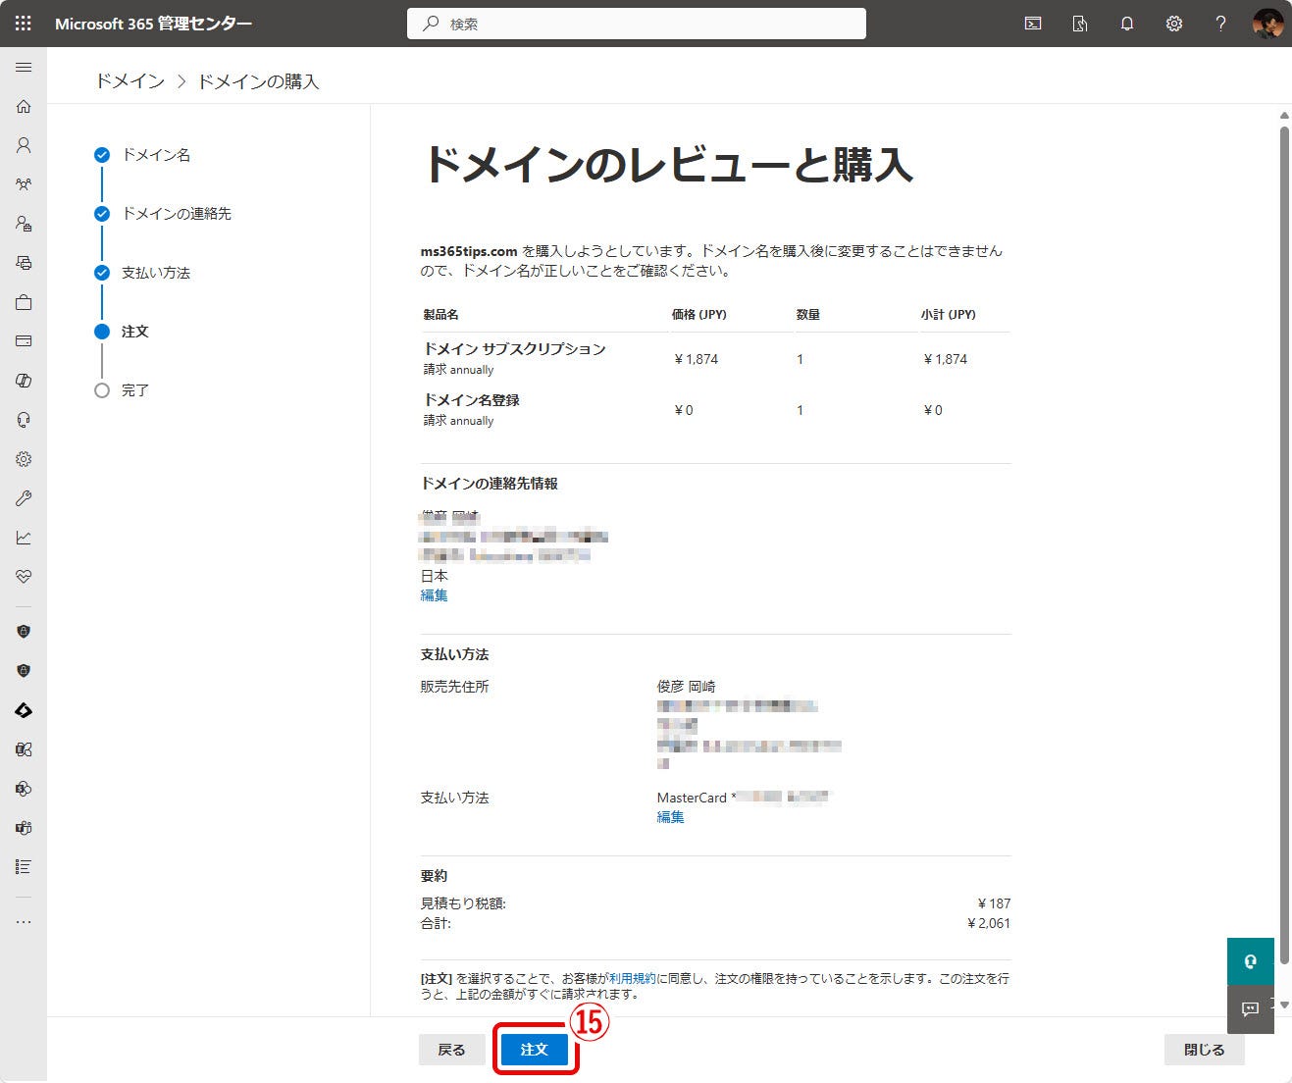The image size is (1292, 1083).
Task: Click the scrollbar up arrow
Action: [x=1284, y=116]
